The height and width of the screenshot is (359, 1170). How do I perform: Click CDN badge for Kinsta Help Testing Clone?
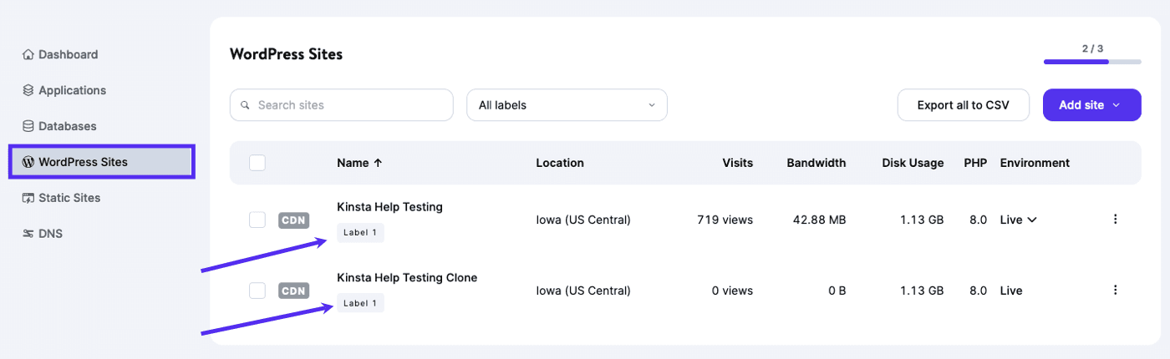point(293,291)
